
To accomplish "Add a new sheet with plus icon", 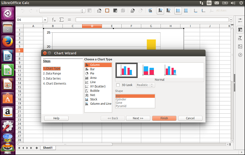I will coord(37,148).
